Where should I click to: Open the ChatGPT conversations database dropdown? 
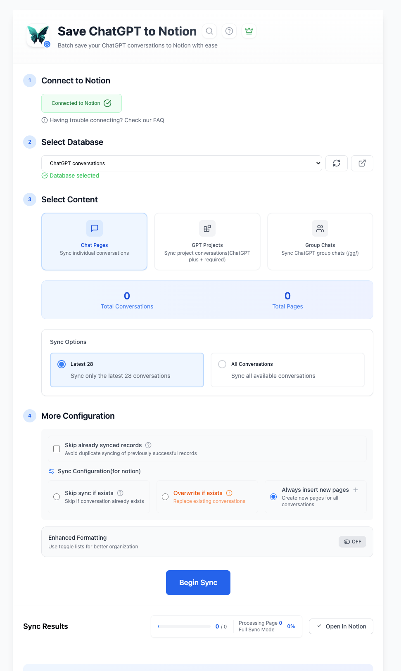[x=182, y=163]
